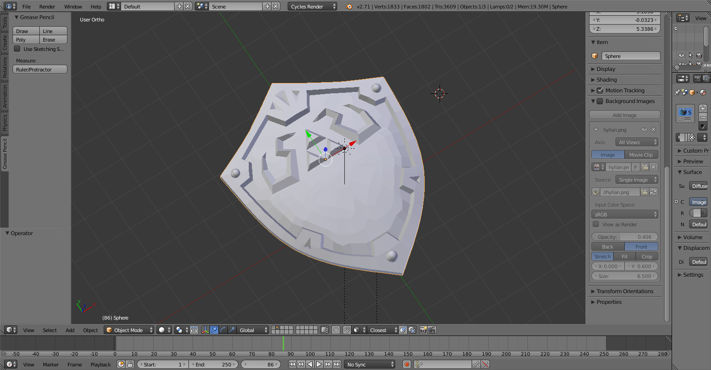Open the Global orientation dropdown
Image resolution: width=711 pixels, height=370 pixels.
click(253, 330)
